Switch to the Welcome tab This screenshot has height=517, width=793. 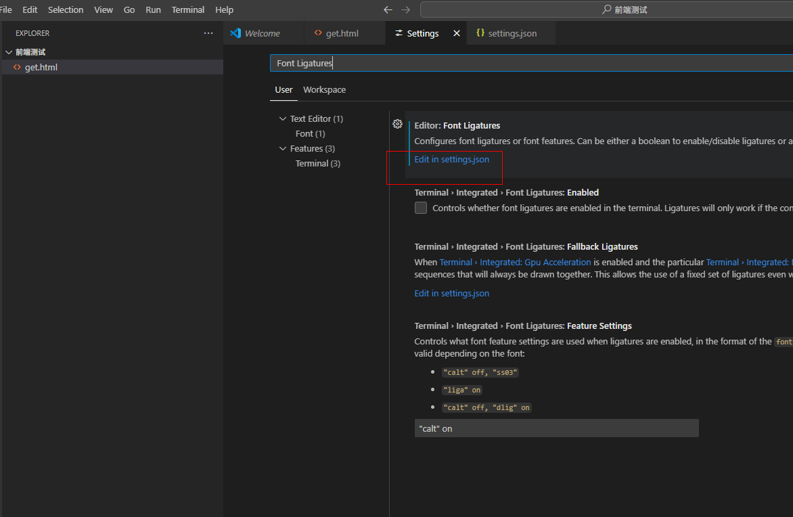[263, 33]
